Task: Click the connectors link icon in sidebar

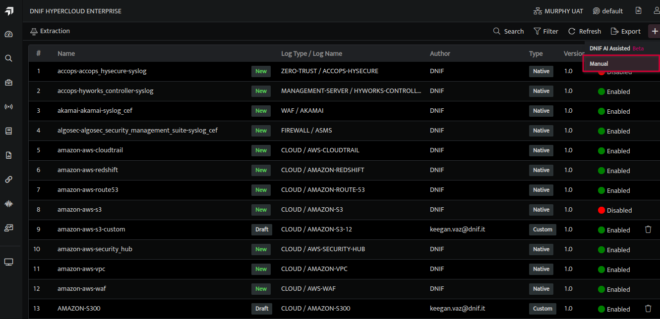Action: pos(8,179)
